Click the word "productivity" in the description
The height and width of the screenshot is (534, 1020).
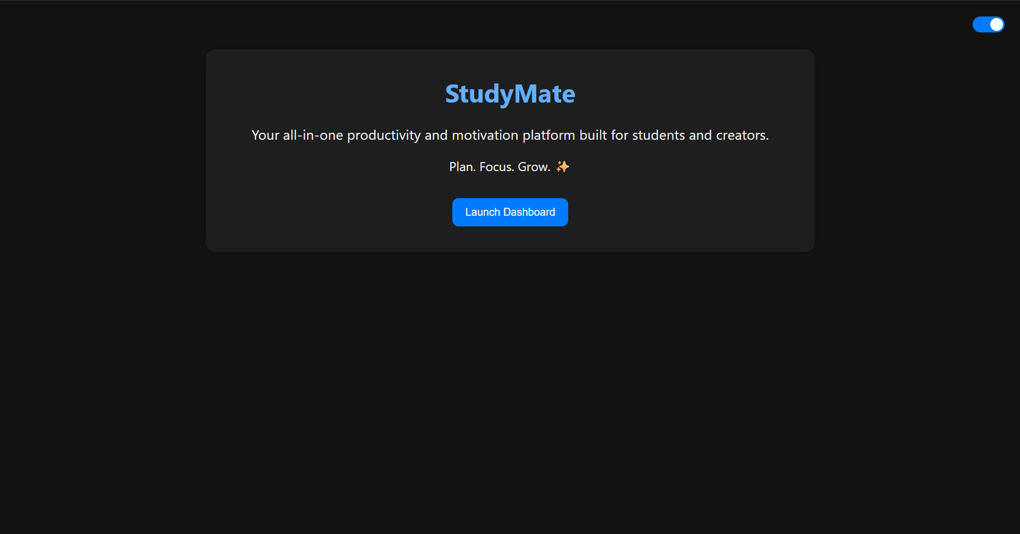[x=384, y=135]
